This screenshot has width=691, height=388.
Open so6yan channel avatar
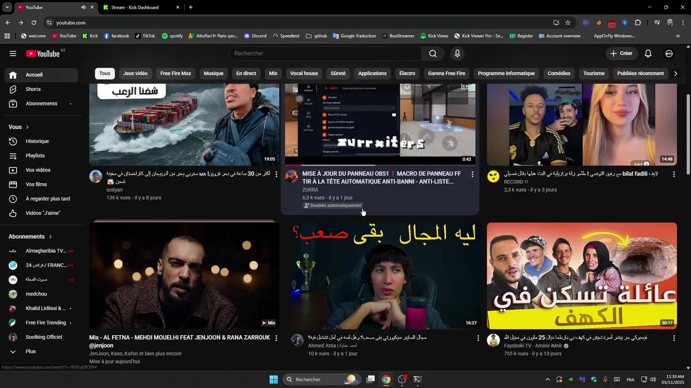(96, 177)
